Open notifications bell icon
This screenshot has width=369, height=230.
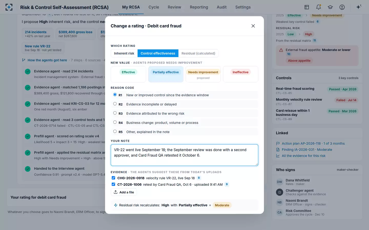pos(319,7)
